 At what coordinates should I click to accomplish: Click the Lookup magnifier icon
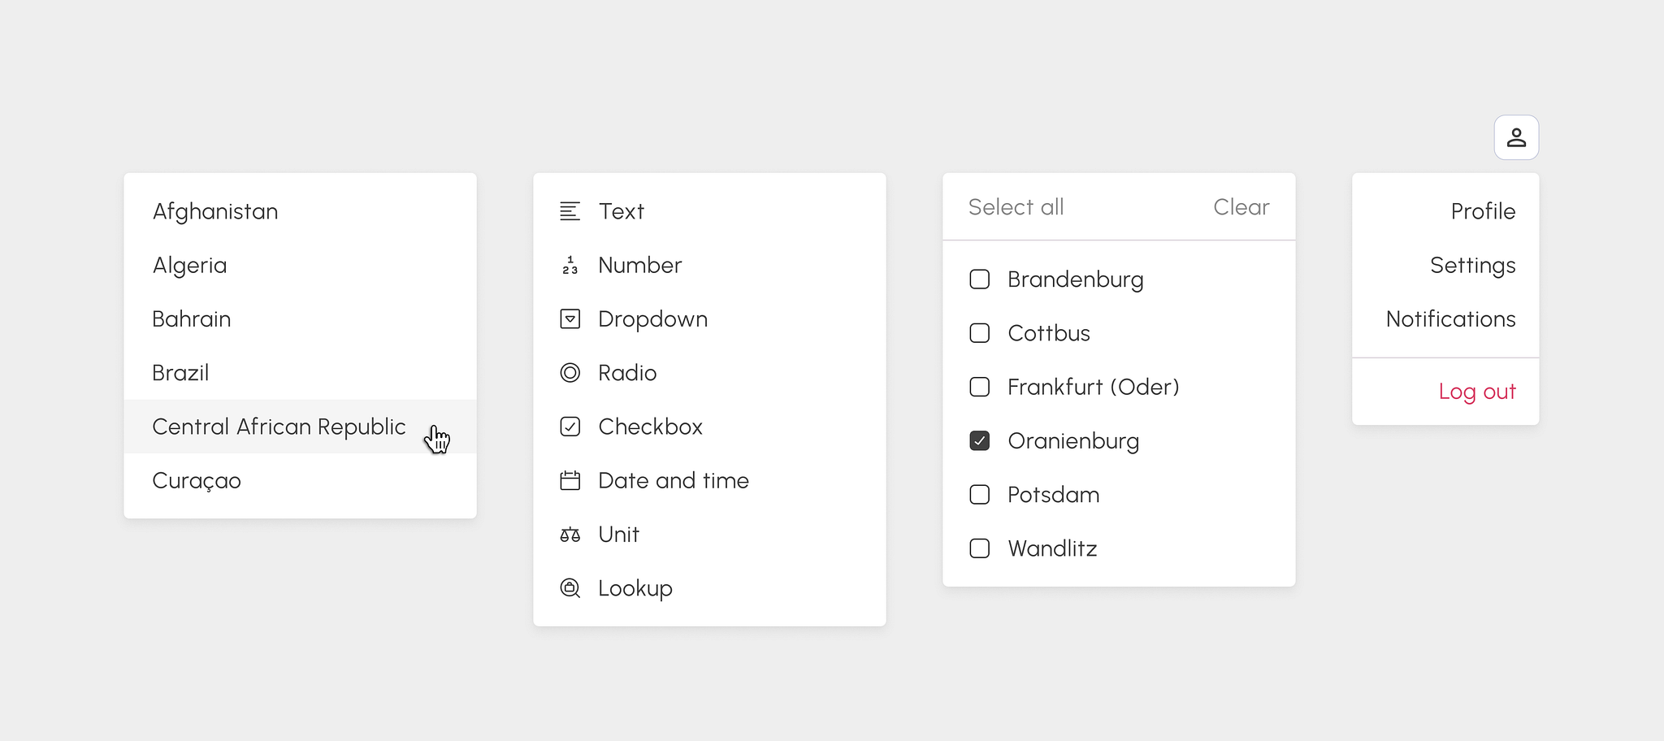570,587
